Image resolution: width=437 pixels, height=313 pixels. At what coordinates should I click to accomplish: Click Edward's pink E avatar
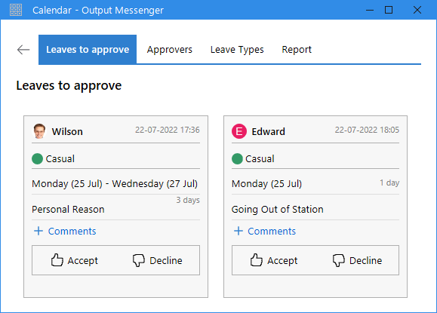[239, 131]
